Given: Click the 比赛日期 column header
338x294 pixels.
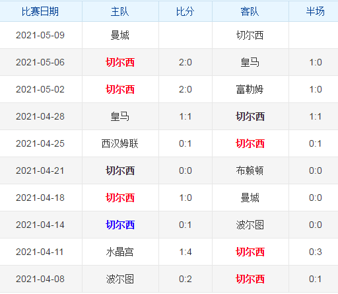Looking at the screenshot, I should pos(40,11).
